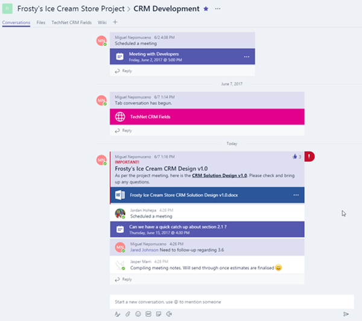Click the thumbs-up like icon on CRM Design post
Viewport: 362px width, 321px height.
pyautogui.click(x=294, y=156)
